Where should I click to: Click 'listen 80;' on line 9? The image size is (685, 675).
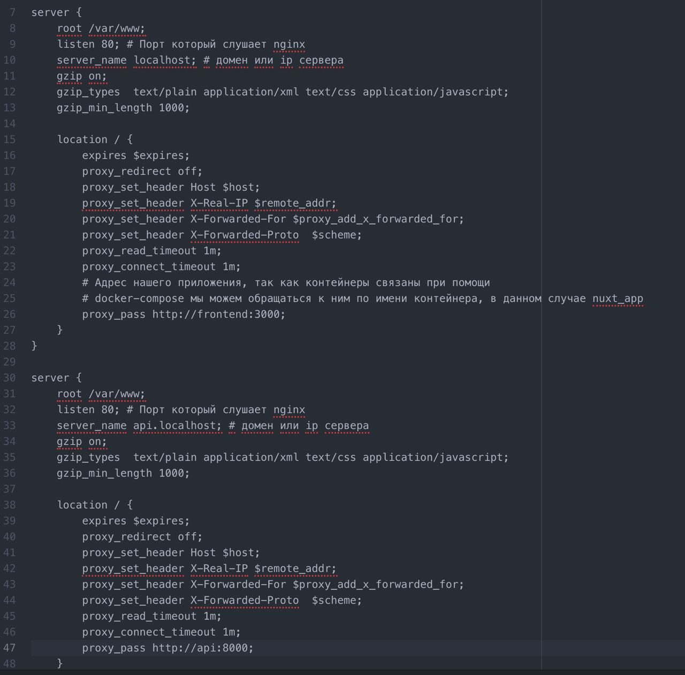88,44
